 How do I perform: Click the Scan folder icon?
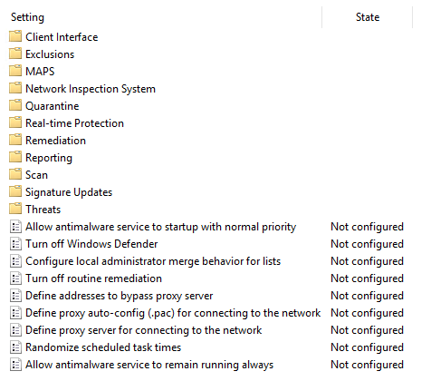(15, 174)
